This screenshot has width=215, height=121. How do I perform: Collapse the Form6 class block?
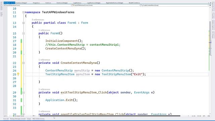click(x=24, y=23)
